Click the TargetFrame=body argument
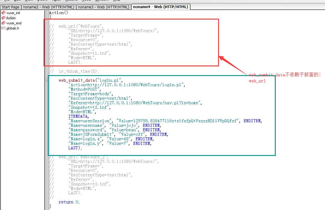This screenshot has height=210, width=325. pos(91,94)
